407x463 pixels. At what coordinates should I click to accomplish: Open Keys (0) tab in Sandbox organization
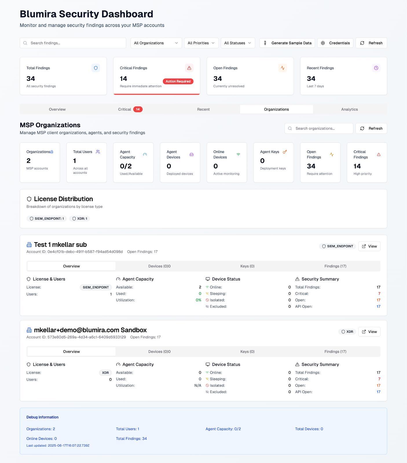[247, 352]
